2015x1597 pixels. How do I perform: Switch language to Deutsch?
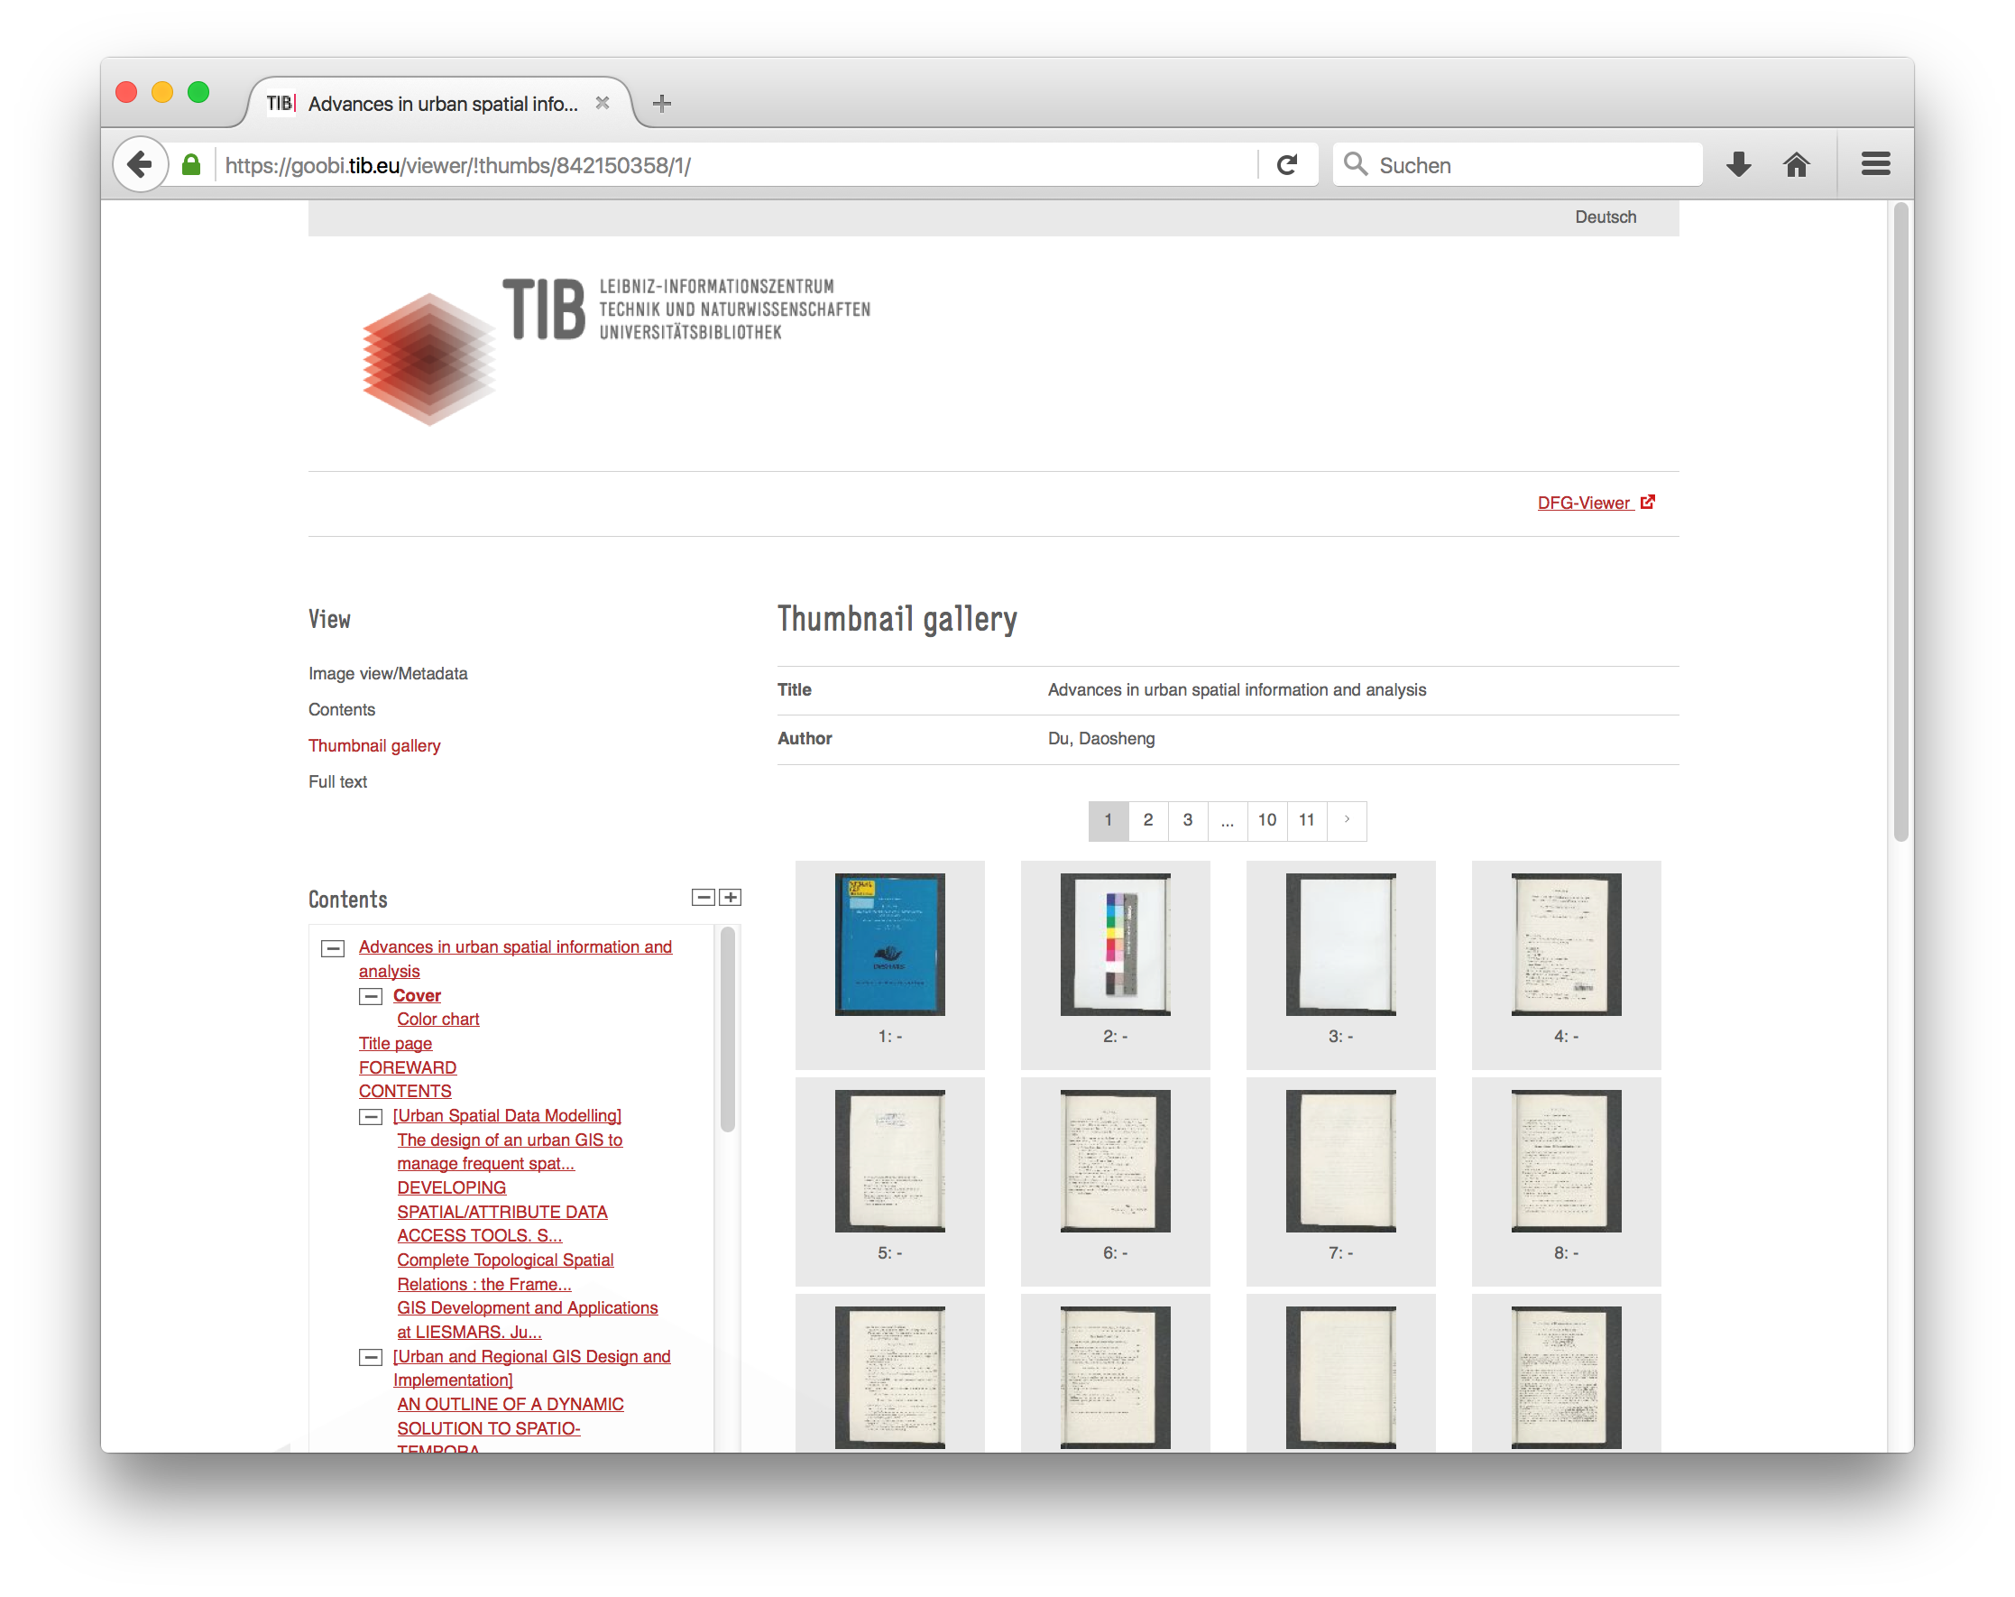pyautogui.click(x=1606, y=217)
